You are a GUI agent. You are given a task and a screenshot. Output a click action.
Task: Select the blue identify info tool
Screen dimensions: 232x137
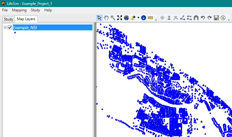[144, 18]
